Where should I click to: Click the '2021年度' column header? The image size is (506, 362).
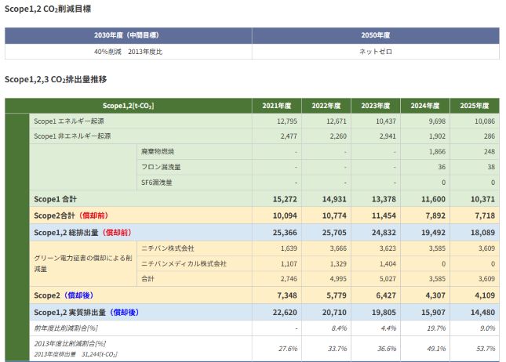point(277,106)
